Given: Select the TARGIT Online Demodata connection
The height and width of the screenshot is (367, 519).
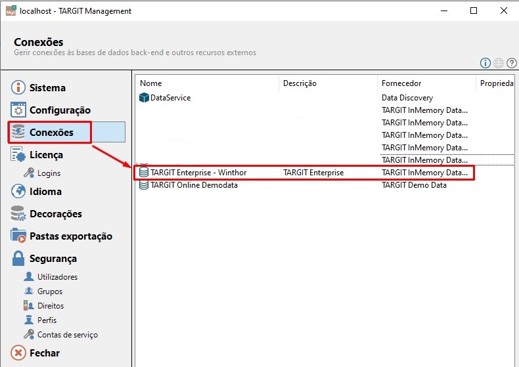Looking at the screenshot, I should 194,185.
